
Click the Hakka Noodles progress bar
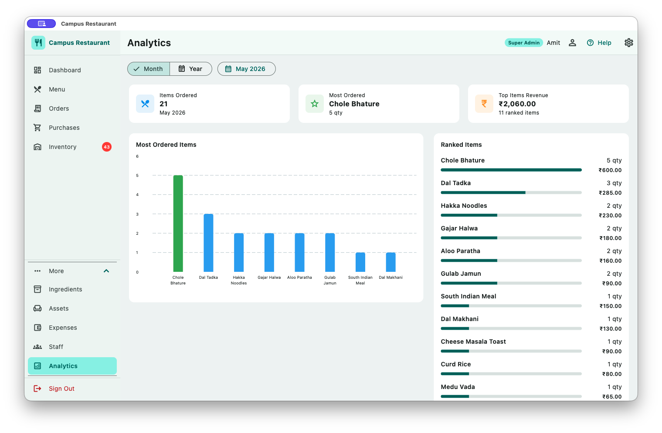click(x=511, y=215)
